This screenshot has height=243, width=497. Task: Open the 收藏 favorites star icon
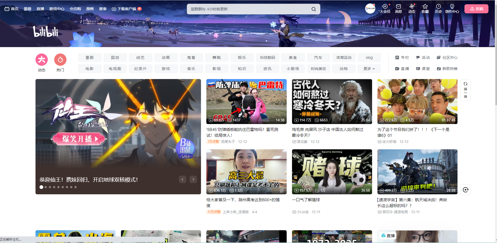(x=425, y=7)
